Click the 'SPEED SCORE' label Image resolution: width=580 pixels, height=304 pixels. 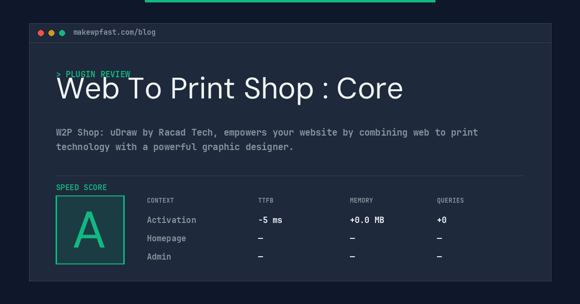click(82, 188)
